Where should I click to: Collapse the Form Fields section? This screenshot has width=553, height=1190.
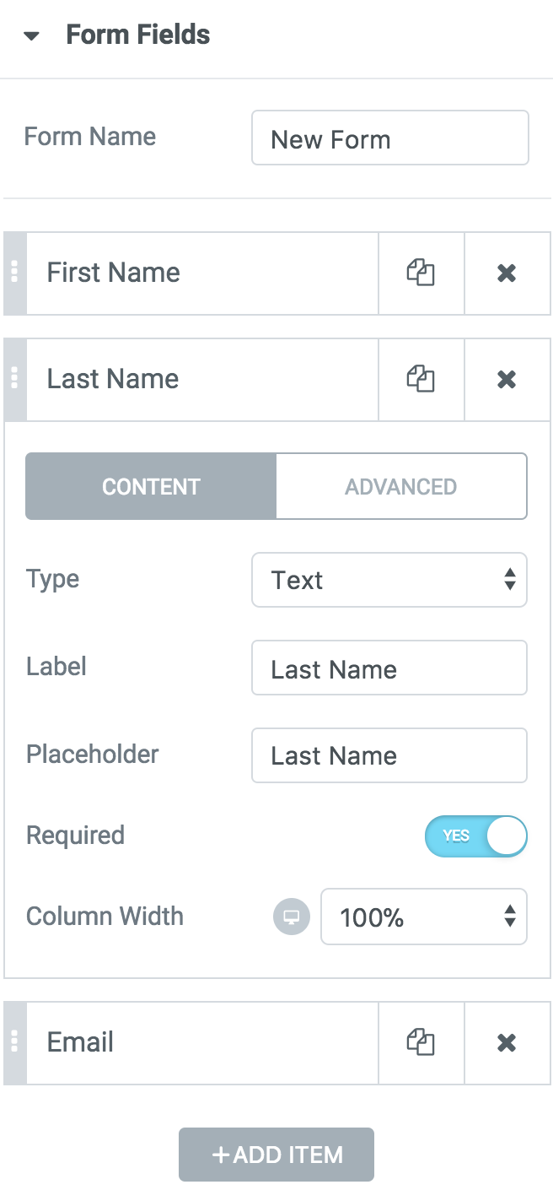coord(32,36)
